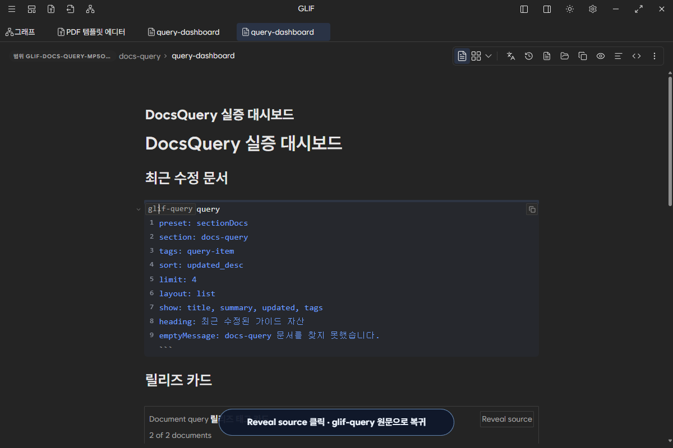673x448 pixels.
Task: Copy the code block with the copy icon
Action: coord(532,209)
